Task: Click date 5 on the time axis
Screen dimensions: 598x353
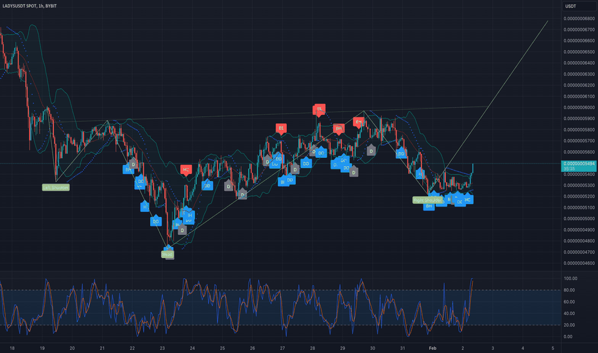Action: (x=552, y=348)
